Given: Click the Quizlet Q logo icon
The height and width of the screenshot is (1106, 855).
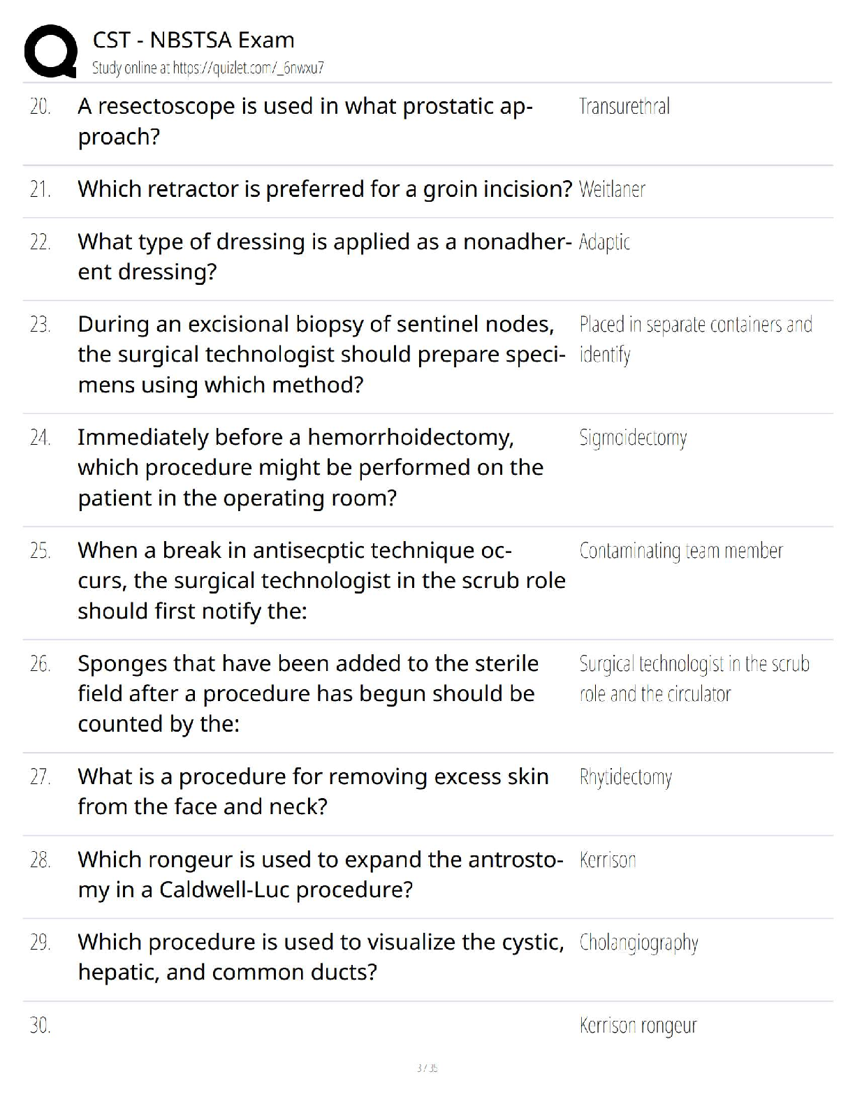Looking at the screenshot, I should (x=50, y=51).
